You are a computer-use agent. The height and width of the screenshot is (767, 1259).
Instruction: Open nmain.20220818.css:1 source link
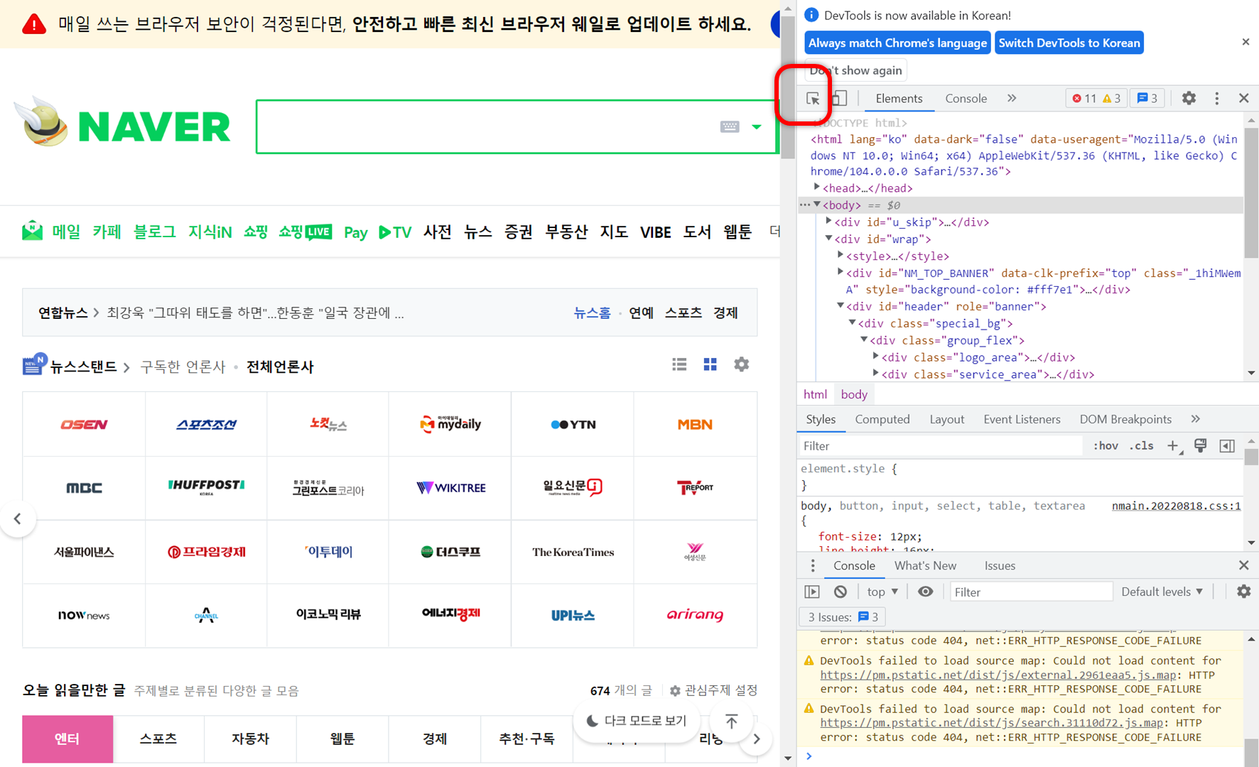1176,506
